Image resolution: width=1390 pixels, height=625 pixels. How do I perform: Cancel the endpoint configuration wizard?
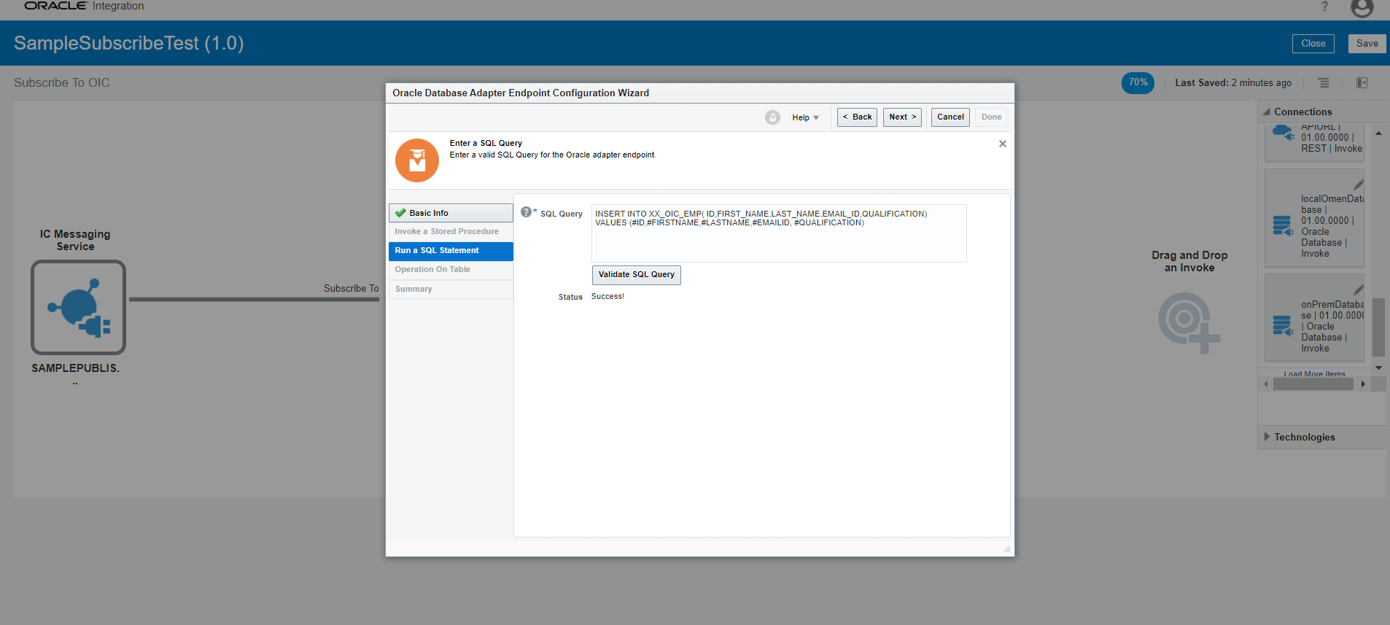pyautogui.click(x=950, y=117)
